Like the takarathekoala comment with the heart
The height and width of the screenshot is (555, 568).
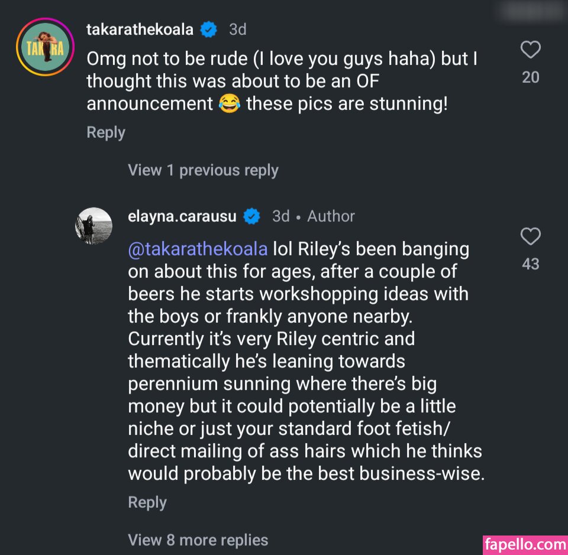pyautogui.click(x=530, y=50)
